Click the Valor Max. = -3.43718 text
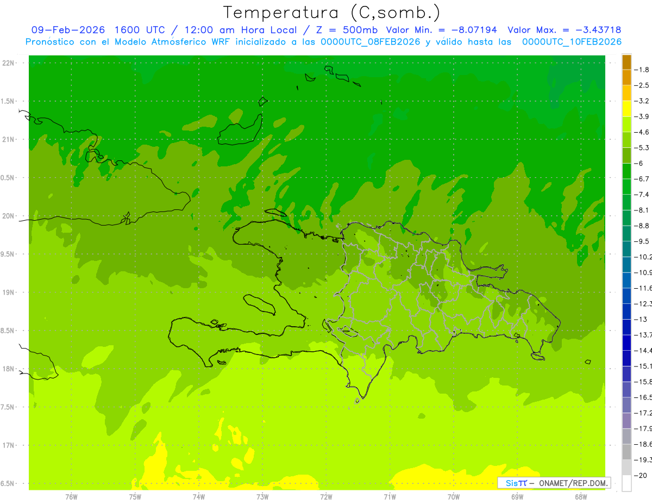The width and height of the screenshot is (652, 504). 564,30
